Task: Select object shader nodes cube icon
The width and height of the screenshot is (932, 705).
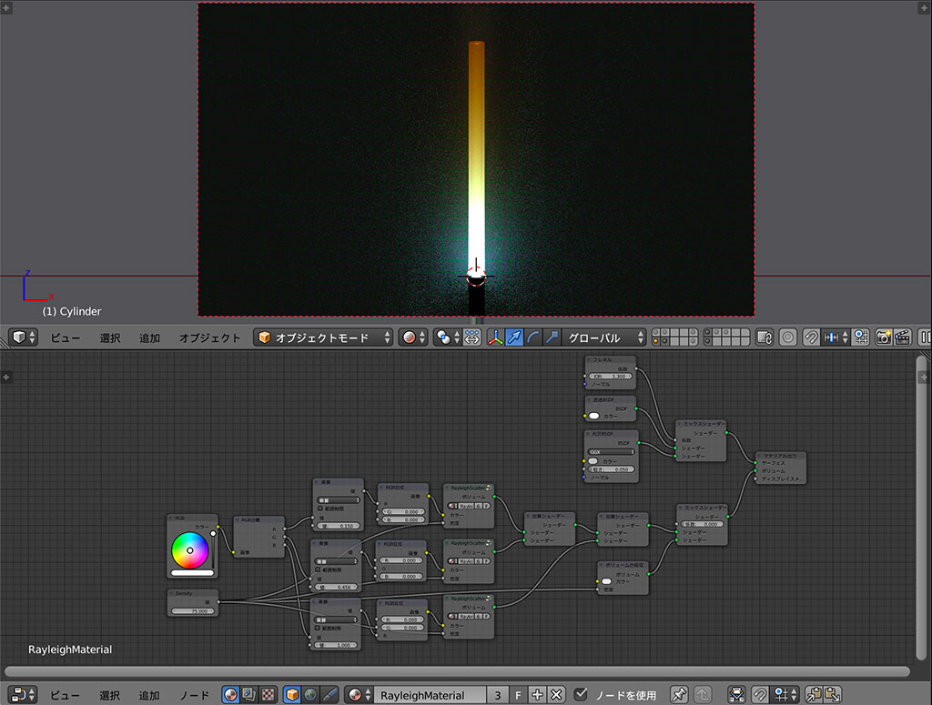Action: [x=292, y=694]
